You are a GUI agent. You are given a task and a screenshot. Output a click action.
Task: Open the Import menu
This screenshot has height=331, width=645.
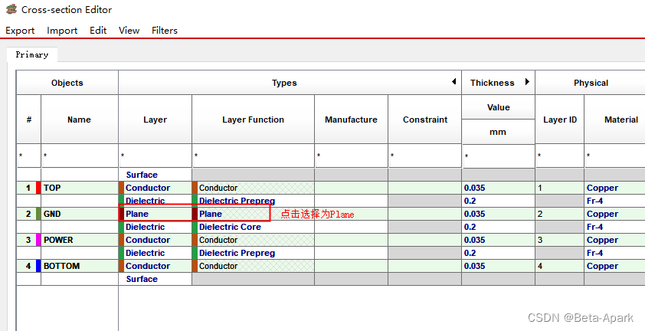62,31
